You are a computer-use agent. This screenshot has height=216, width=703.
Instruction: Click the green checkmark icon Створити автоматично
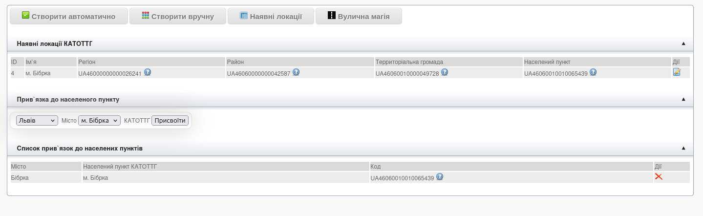[x=26, y=16]
